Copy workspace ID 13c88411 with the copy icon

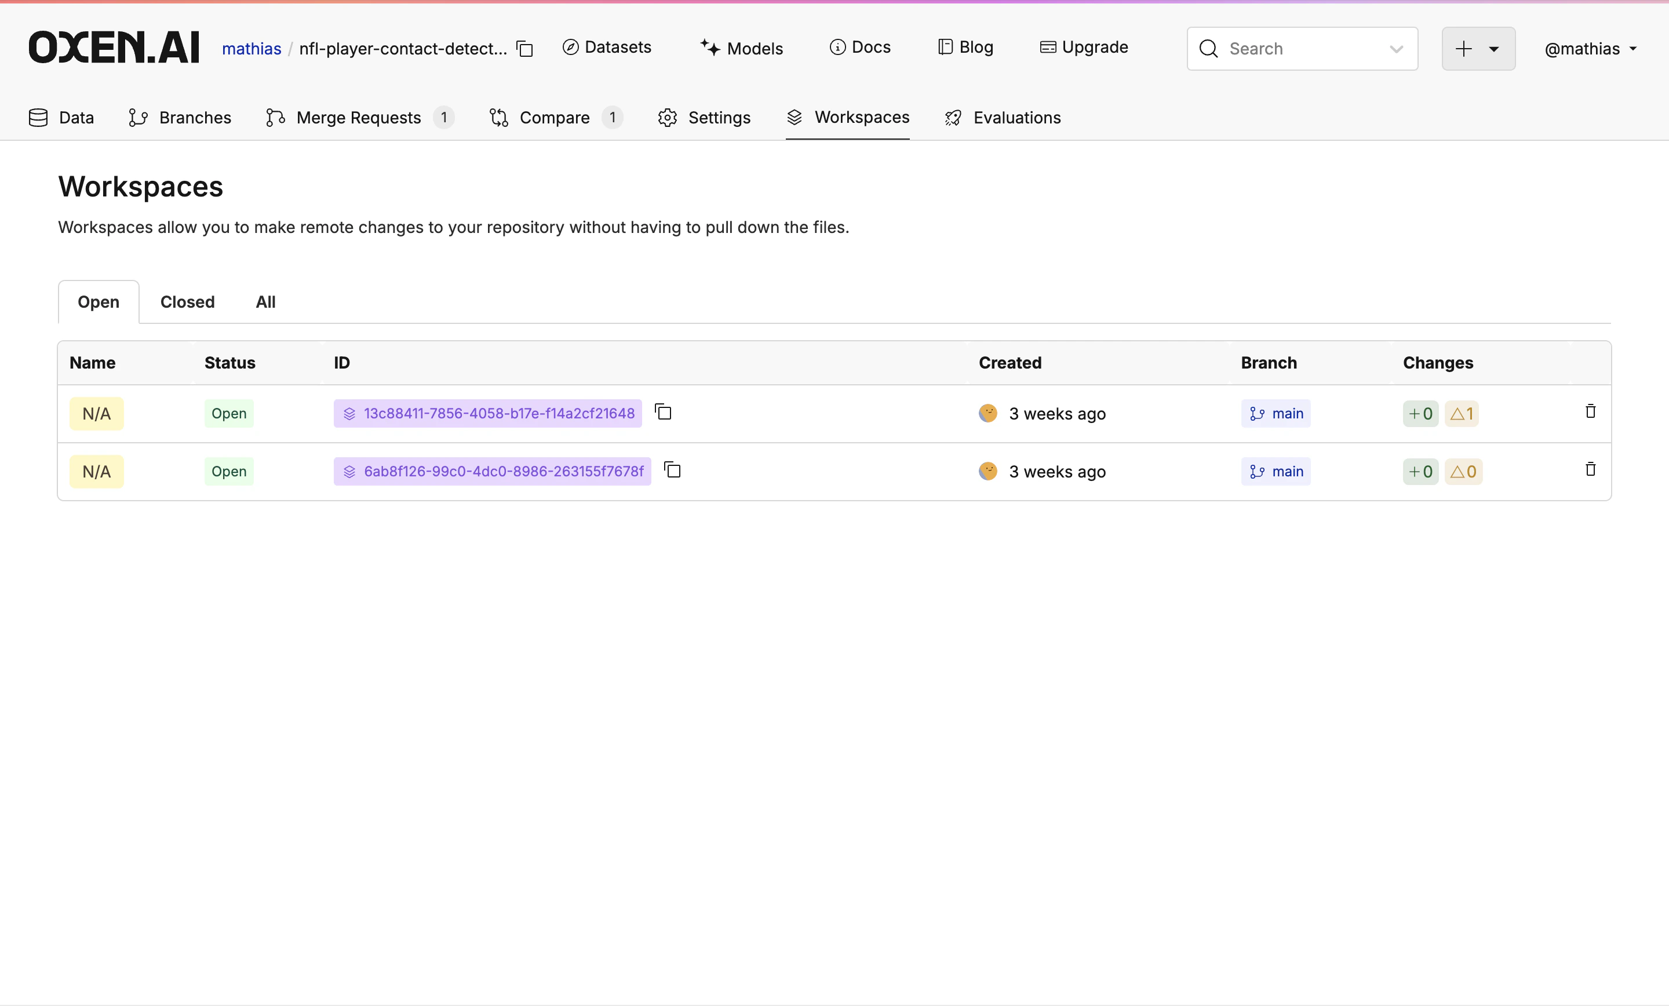coord(663,412)
